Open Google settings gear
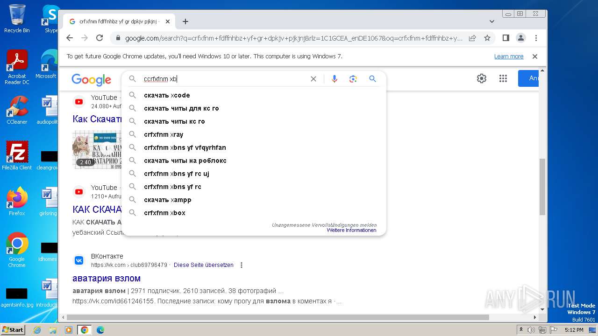598x336 pixels. [x=482, y=78]
